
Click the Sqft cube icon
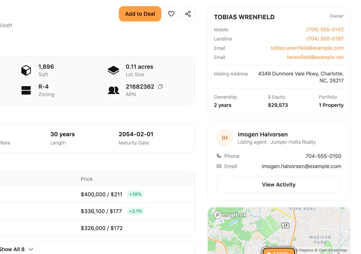(x=26, y=70)
